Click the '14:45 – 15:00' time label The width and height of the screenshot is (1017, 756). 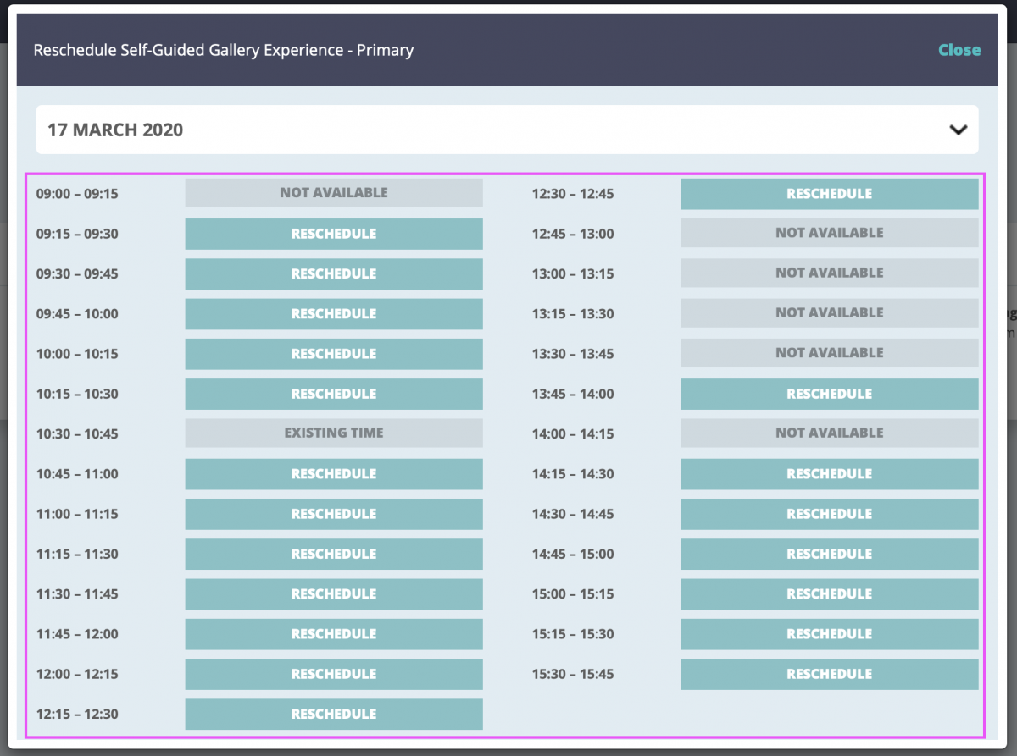pyautogui.click(x=573, y=555)
